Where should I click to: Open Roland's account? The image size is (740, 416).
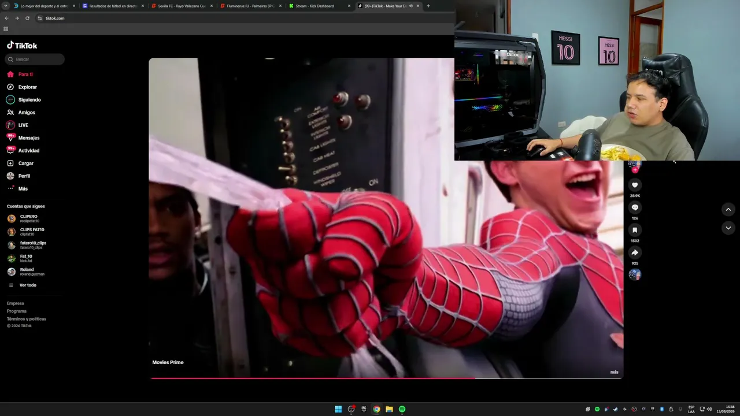(25, 272)
